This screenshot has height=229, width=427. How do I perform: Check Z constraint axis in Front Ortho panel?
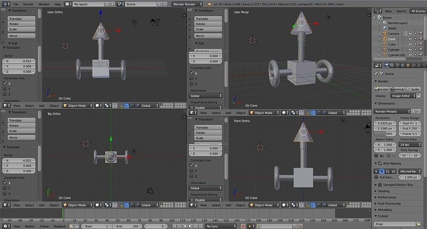click(x=191, y=176)
